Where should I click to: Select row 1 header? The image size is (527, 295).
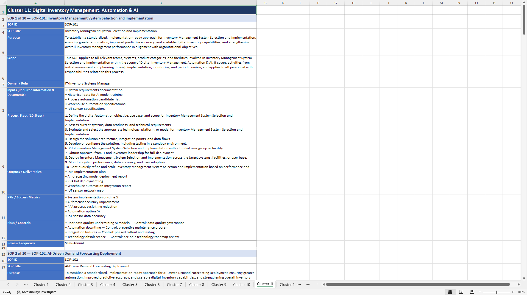coord(3,10)
